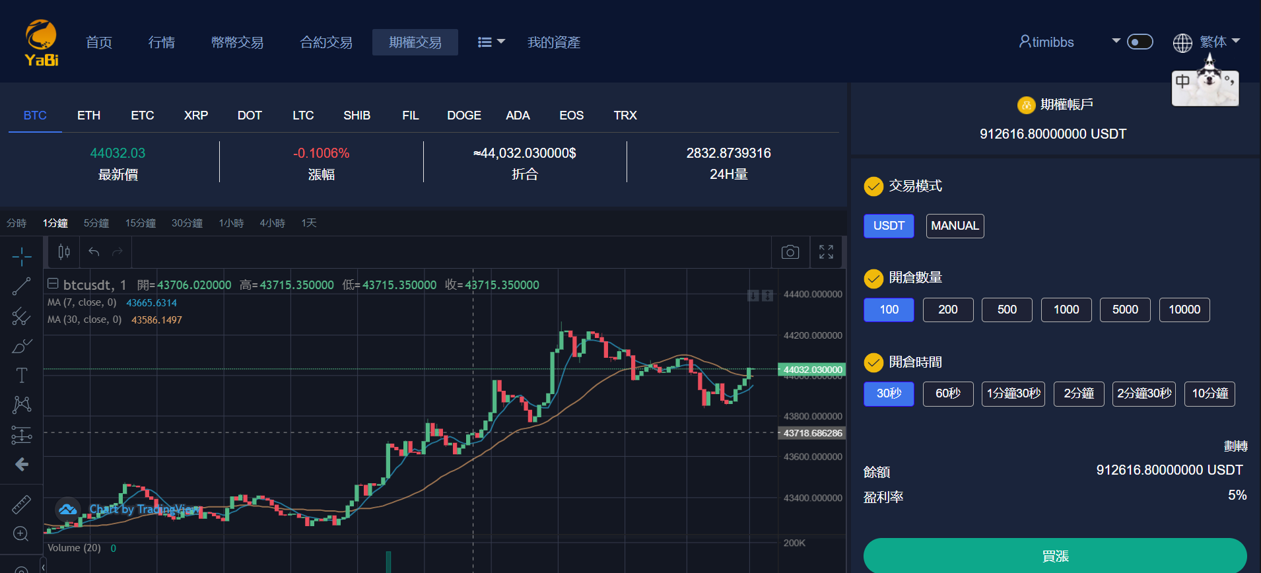Viewport: 1261px width, 573px height.
Task: Select USDT trading mode
Action: click(889, 226)
